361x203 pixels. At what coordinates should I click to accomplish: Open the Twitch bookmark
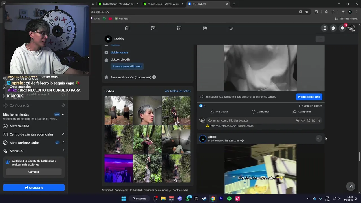pyautogui.click(x=96, y=19)
